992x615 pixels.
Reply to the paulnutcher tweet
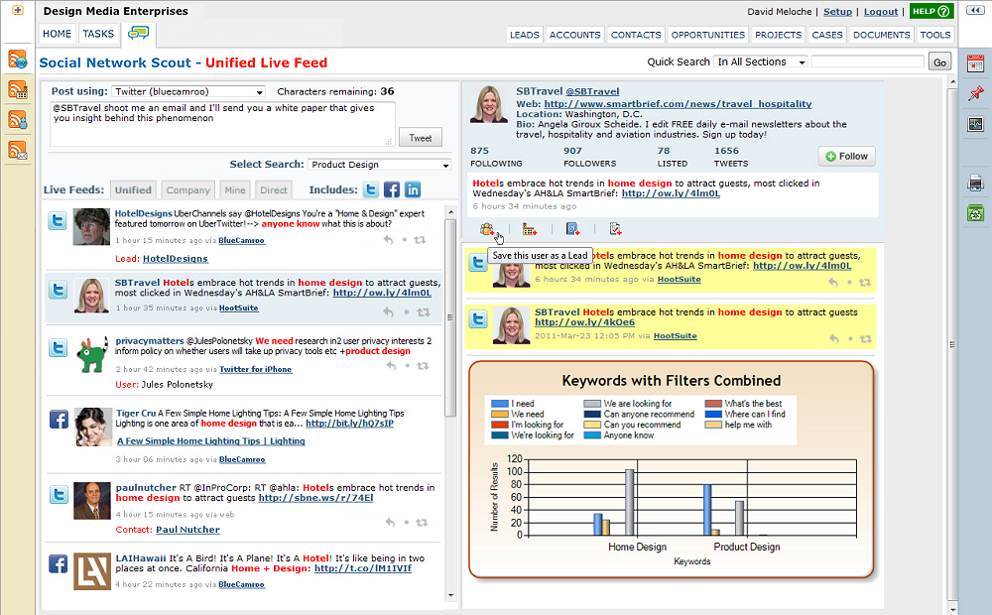point(390,523)
